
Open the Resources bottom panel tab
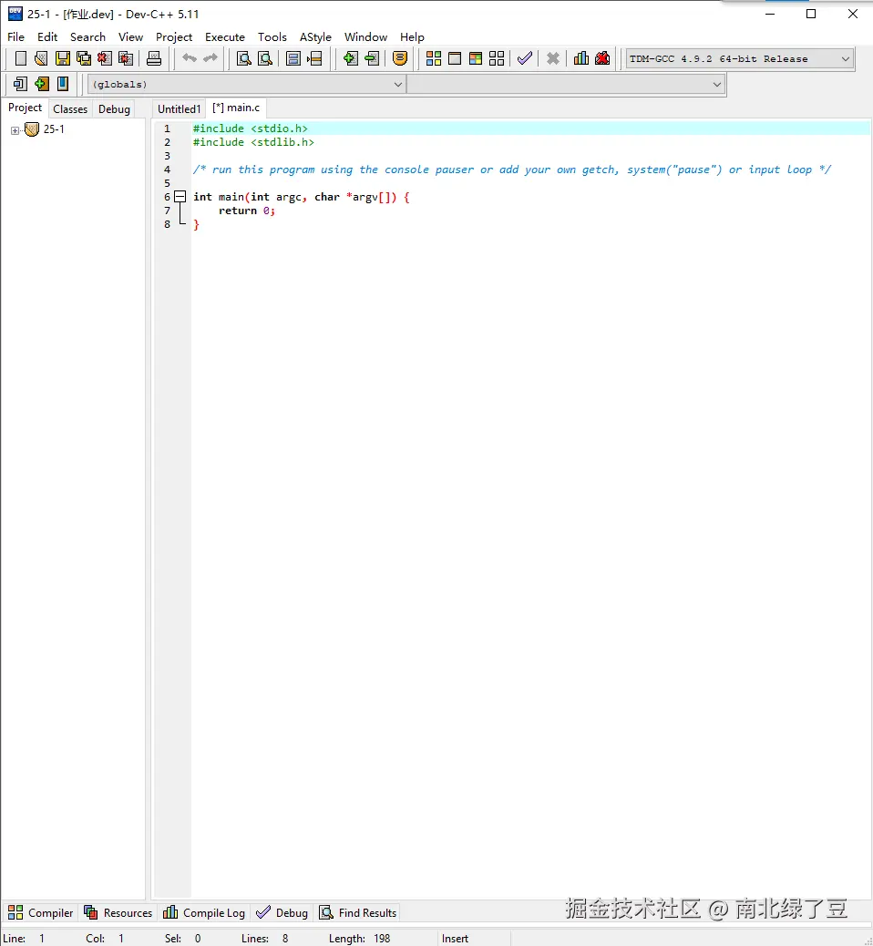click(x=118, y=913)
